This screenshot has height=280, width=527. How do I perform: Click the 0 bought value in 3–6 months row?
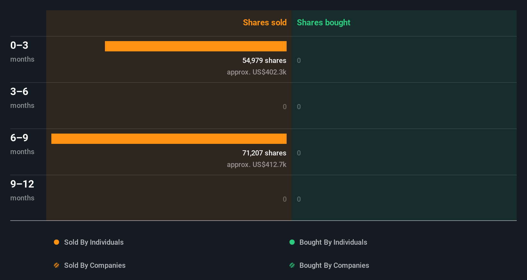[x=299, y=107]
